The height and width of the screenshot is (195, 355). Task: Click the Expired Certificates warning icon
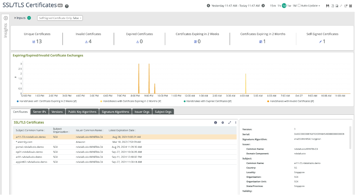pyautogui.click(x=137, y=42)
